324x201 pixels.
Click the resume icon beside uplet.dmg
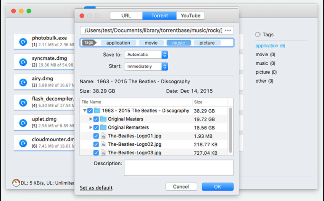click(23, 123)
